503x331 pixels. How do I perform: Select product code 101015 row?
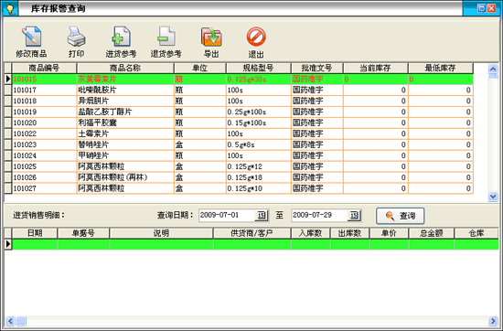[x=242, y=79]
